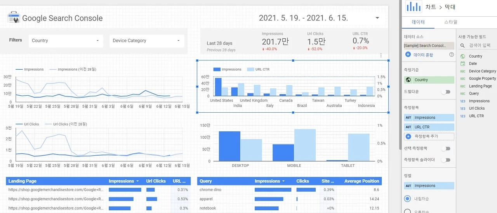The image size is (497, 213).
Task: Click the Query column header
Action: coord(206,181)
